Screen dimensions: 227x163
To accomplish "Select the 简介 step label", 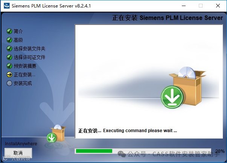I will tap(18, 31).
